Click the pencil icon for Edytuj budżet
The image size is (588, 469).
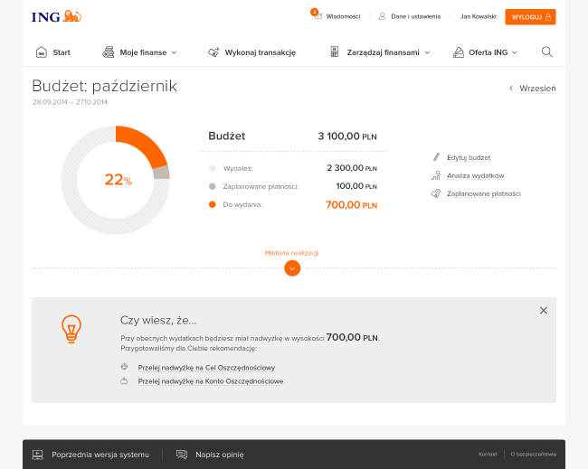pyautogui.click(x=436, y=157)
